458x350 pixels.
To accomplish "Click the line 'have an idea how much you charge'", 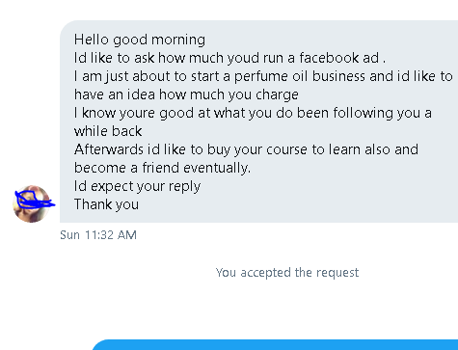I will (186, 94).
